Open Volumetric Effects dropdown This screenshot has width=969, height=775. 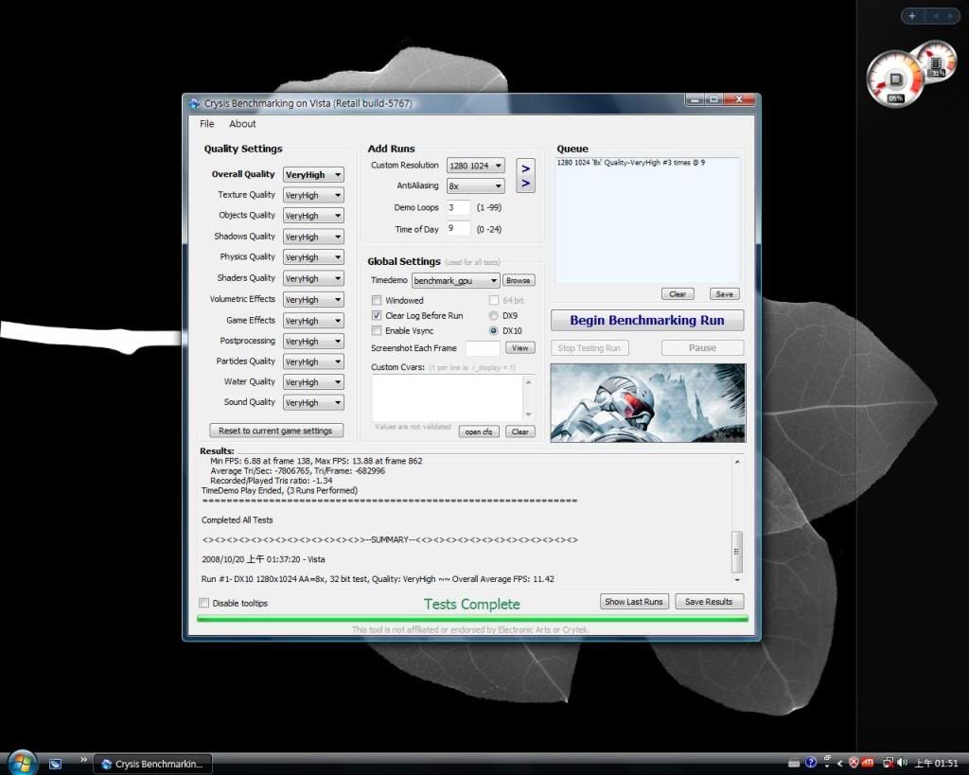pyautogui.click(x=313, y=300)
